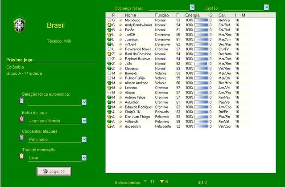Click João's 95% energy bar

[201, 64]
